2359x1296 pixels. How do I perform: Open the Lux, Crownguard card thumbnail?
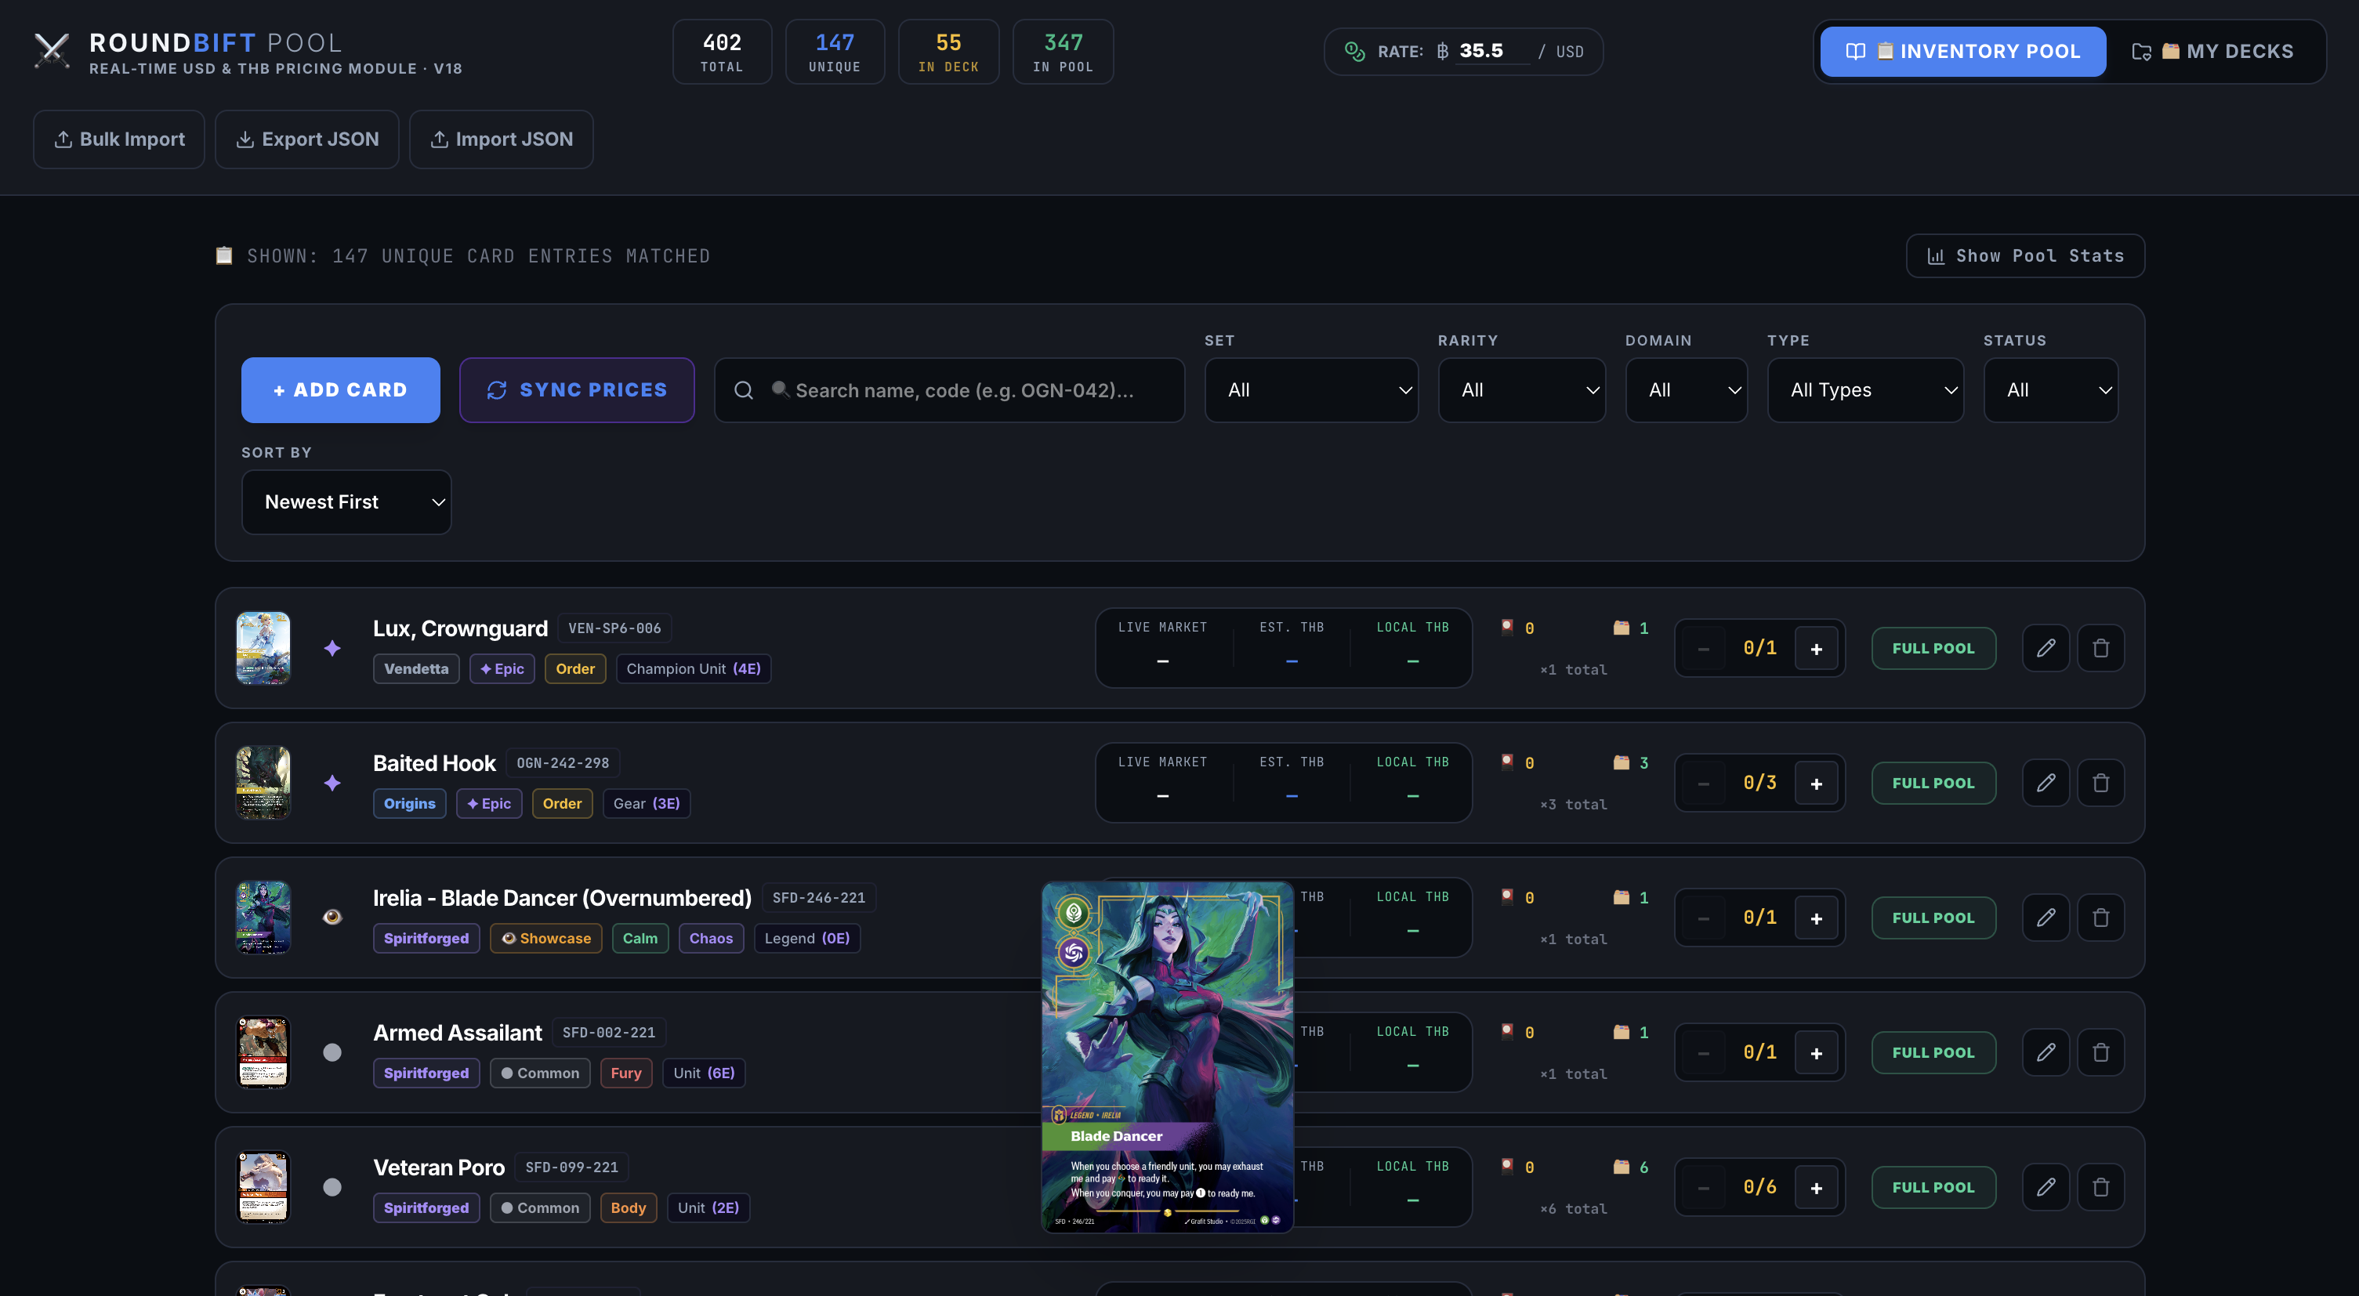coord(263,648)
